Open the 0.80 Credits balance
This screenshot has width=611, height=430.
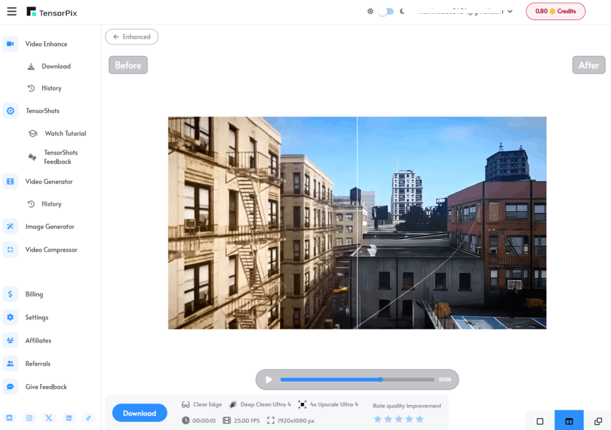[555, 11]
